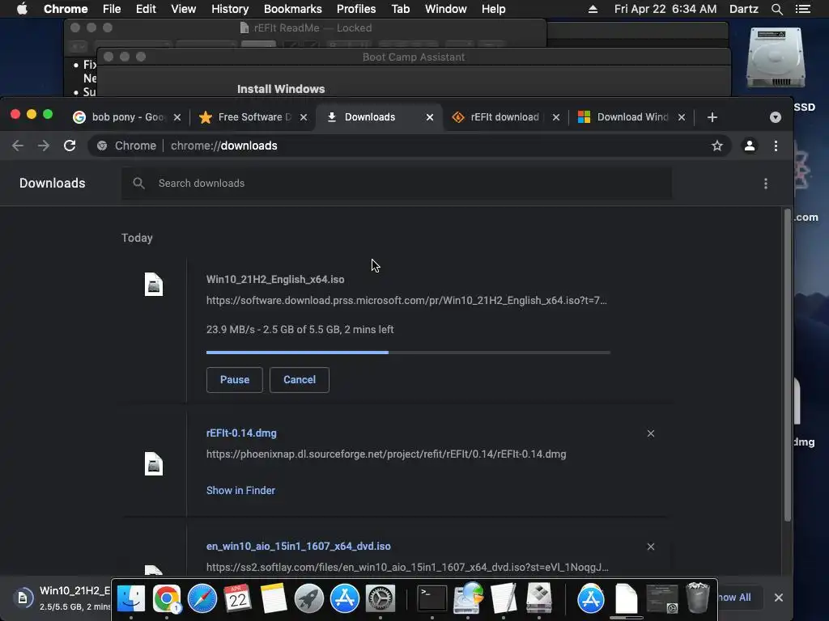Open a new tab with the plus button
The image size is (829, 621).
click(x=712, y=117)
